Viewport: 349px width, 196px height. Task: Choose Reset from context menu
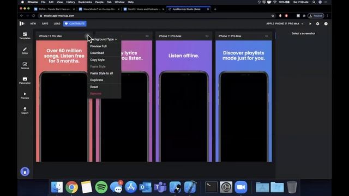(104, 87)
